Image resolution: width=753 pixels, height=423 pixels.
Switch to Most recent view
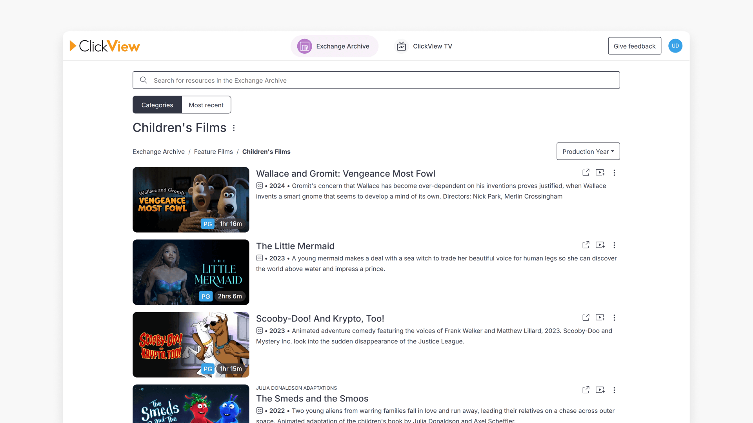tap(206, 105)
